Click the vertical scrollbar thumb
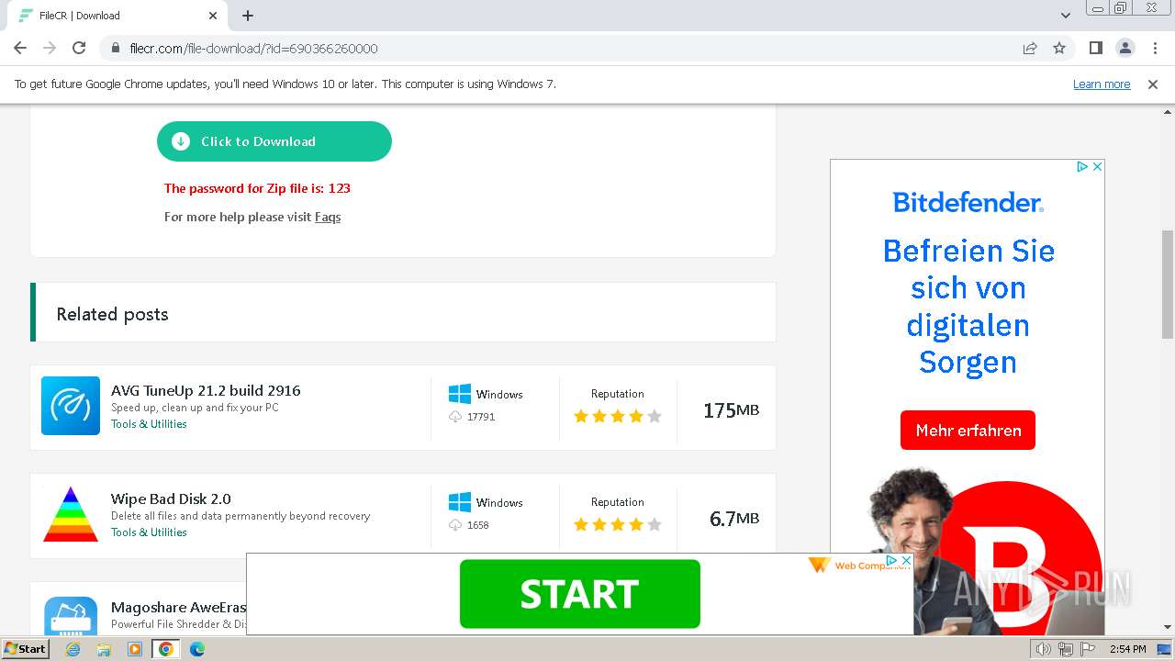 click(x=1168, y=284)
